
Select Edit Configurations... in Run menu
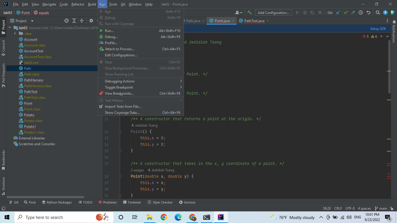click(x=121, y=55)
